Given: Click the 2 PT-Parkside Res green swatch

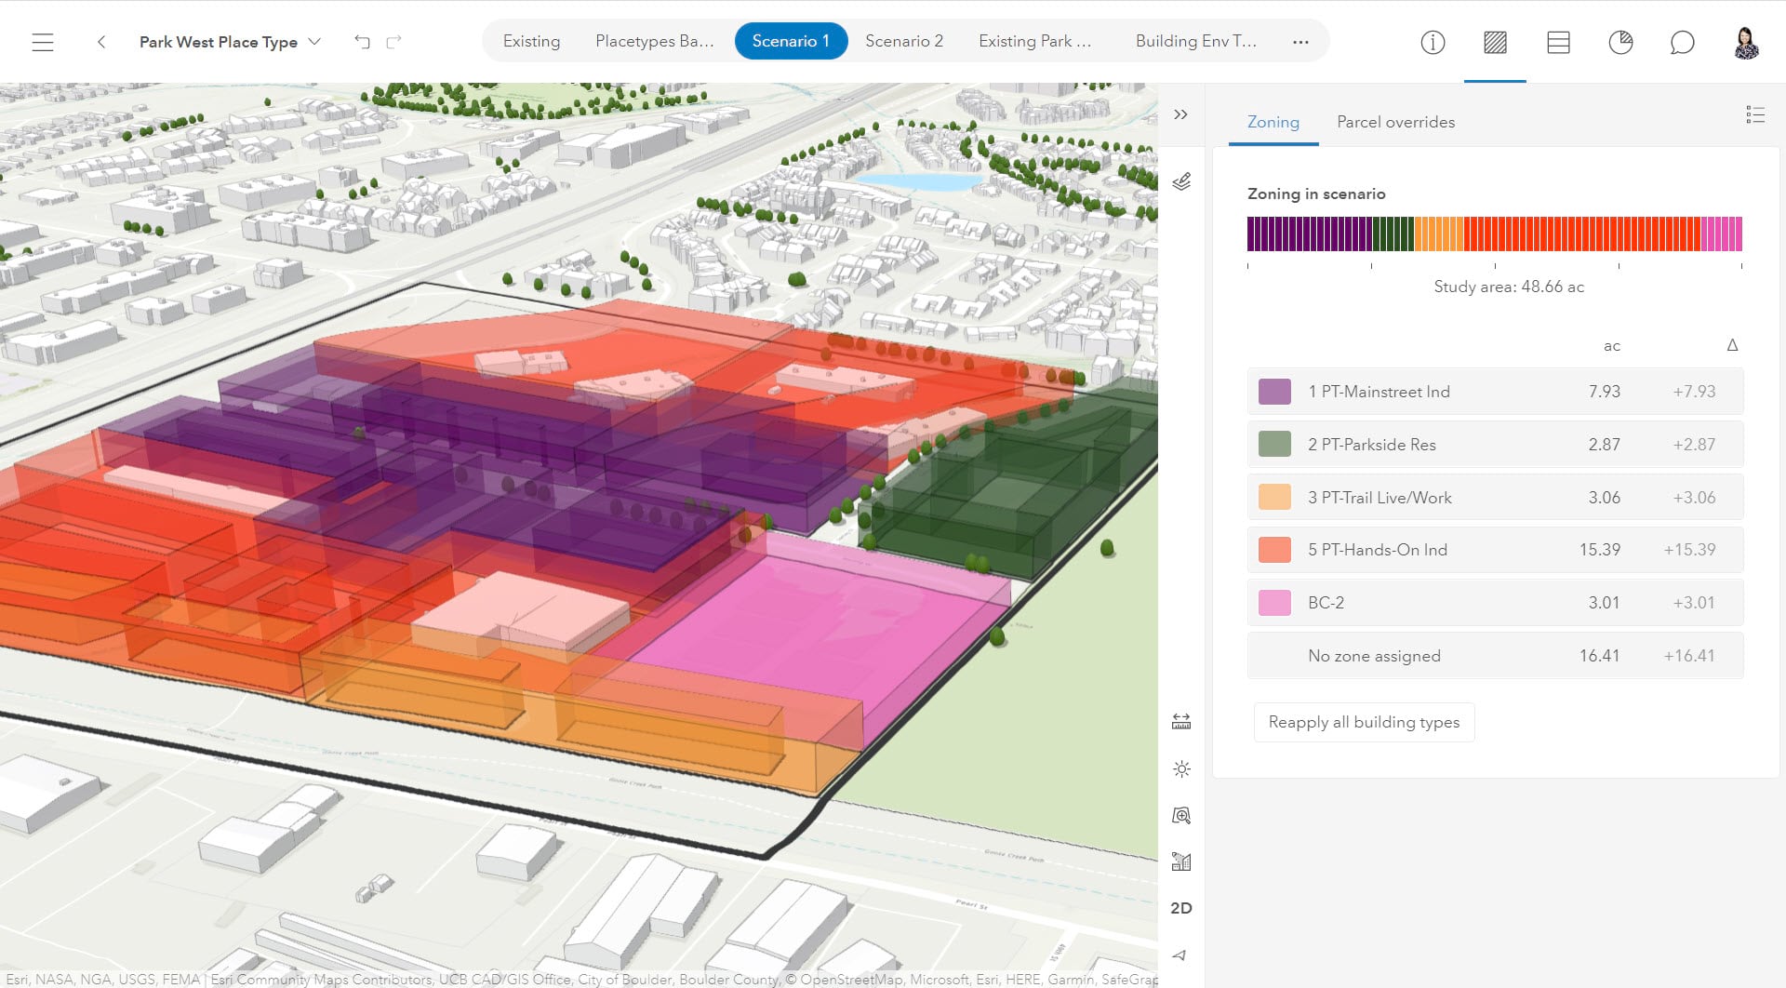Looking at the screenshot, I should pos(1274,445).
